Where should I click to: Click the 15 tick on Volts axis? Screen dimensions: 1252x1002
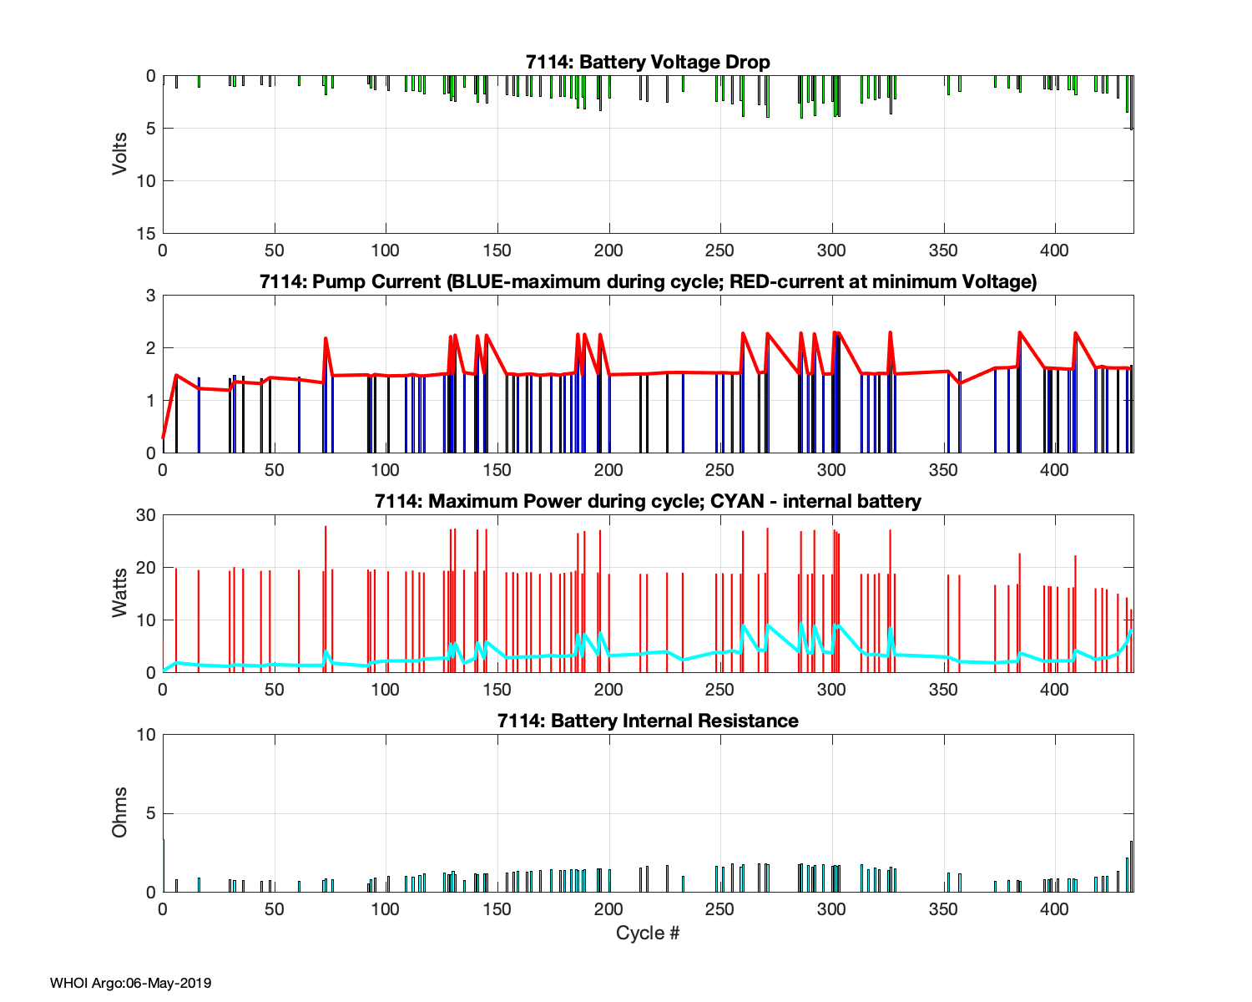(x=146, y=234)
